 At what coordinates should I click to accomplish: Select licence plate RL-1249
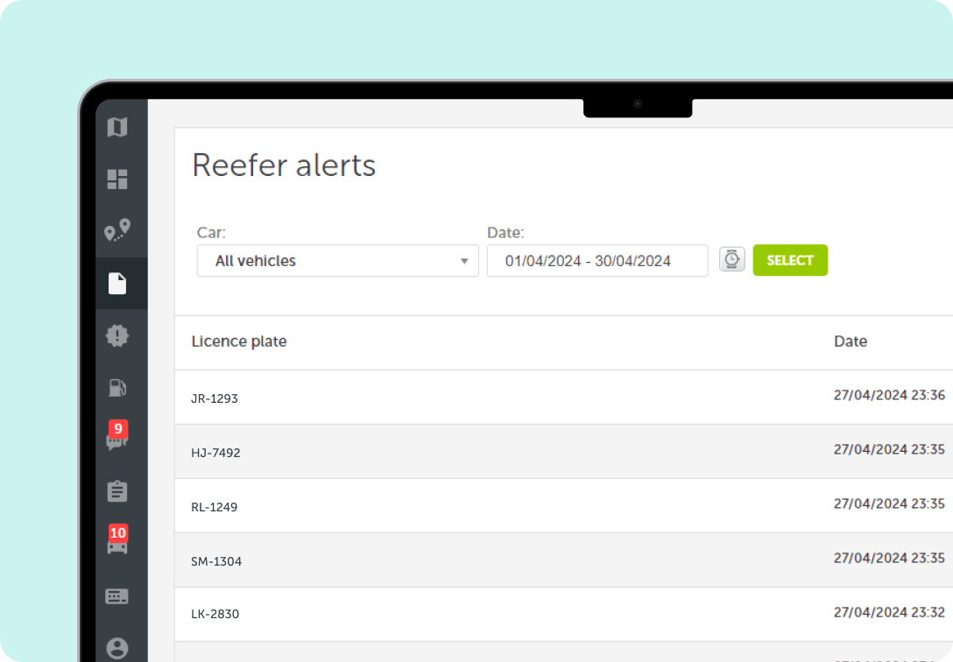point(214,507)
